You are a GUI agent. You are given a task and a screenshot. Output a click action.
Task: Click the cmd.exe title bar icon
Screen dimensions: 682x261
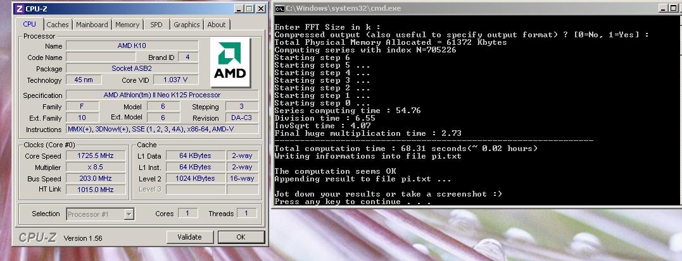(x=280, y=8)
